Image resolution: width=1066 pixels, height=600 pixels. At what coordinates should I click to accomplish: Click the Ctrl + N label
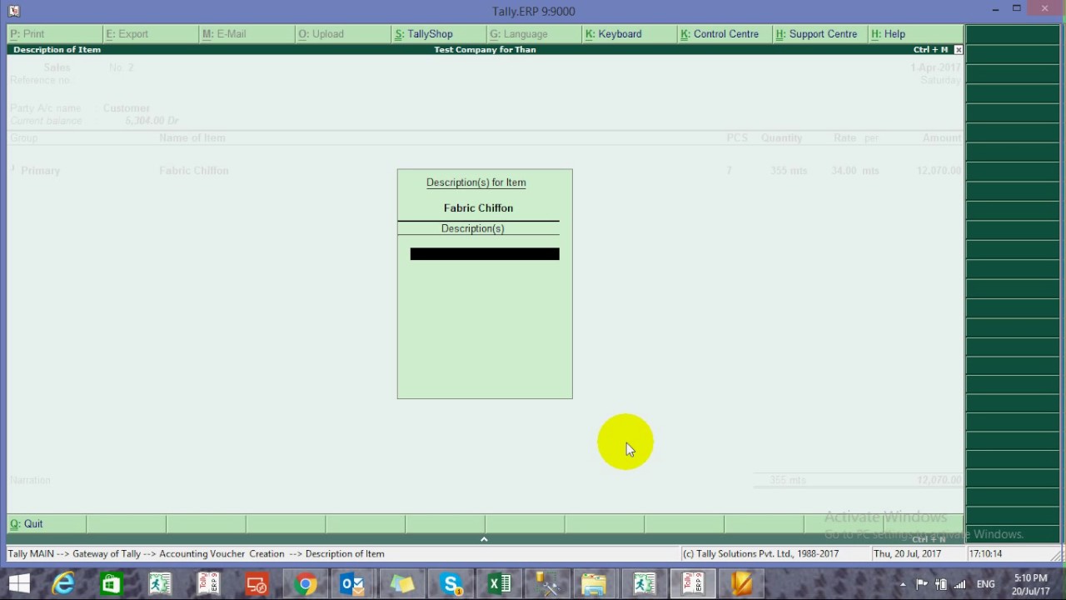point(929,540)
